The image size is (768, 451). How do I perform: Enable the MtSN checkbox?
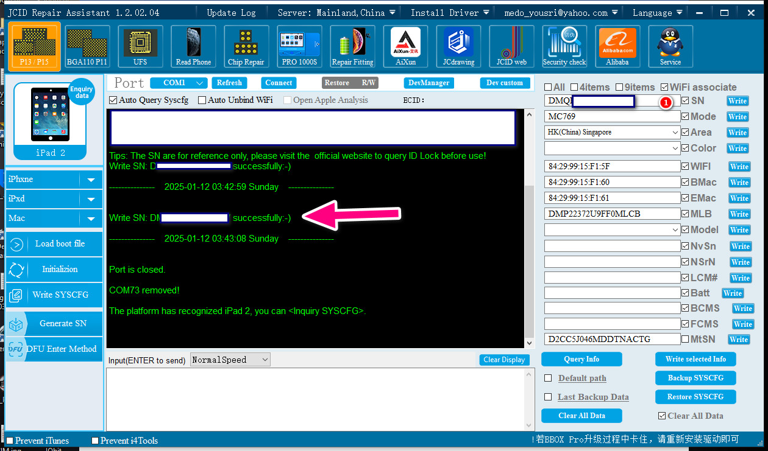tap(685, 339)
